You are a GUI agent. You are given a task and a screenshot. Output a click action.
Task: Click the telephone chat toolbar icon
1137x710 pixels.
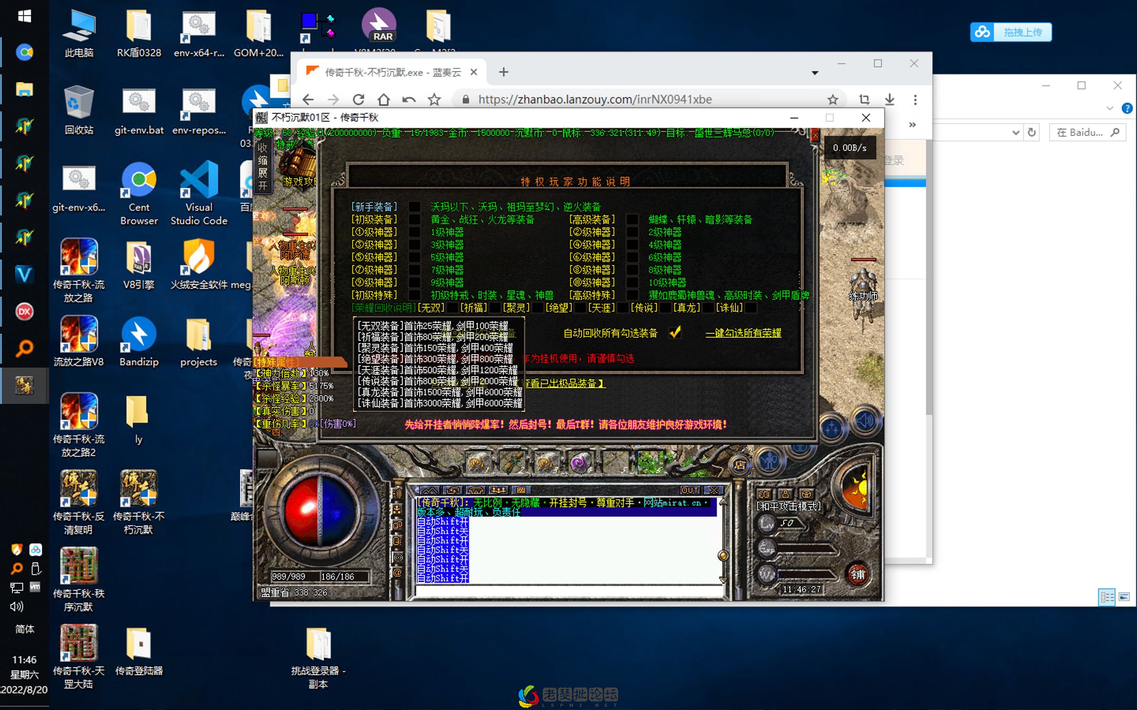(475, 490)
